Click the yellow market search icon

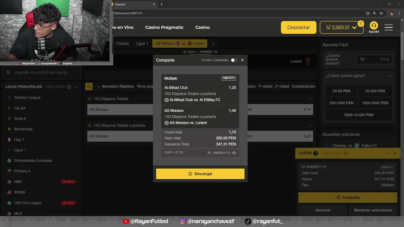(x=89, y=86)
